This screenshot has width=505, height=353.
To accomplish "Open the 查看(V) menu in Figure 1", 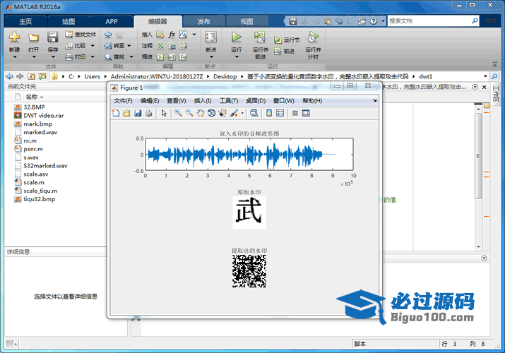I will click(176, 101).
